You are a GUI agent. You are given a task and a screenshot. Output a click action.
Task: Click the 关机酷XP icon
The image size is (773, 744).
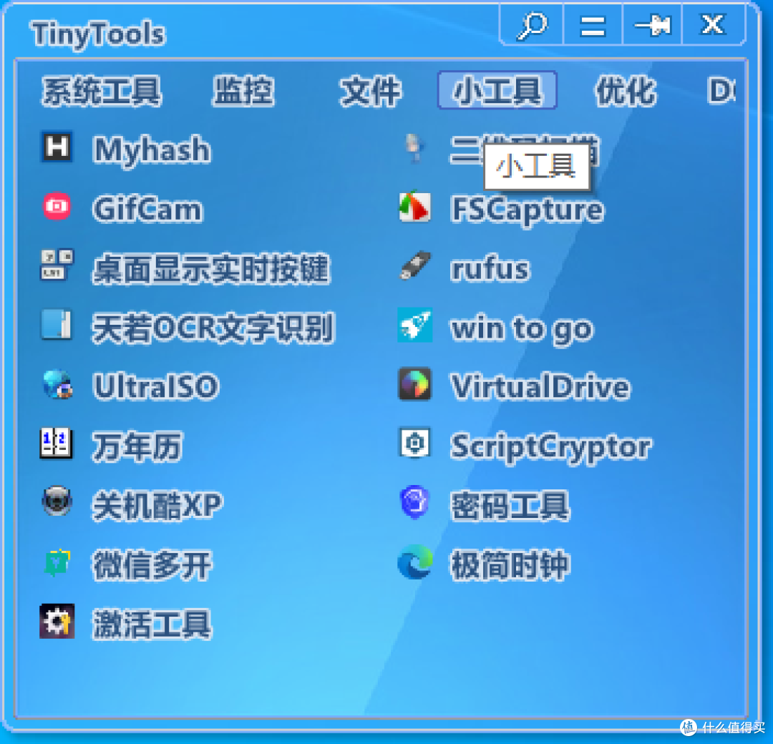[x=57, y=501]
